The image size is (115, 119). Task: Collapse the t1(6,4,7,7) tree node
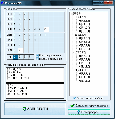80,17
